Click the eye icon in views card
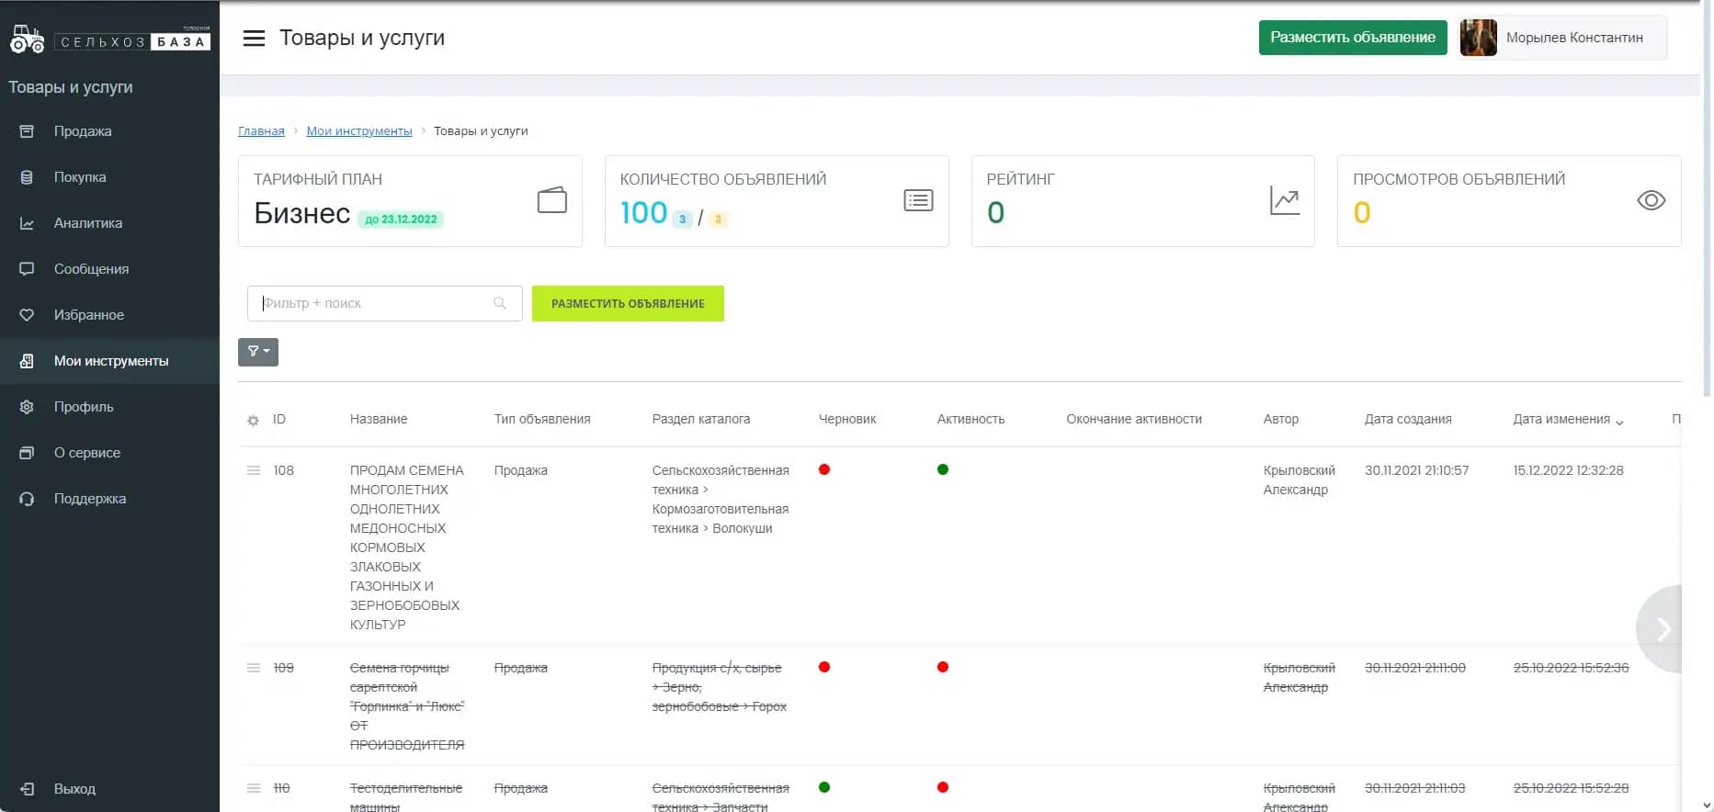 click(1651, 200)
